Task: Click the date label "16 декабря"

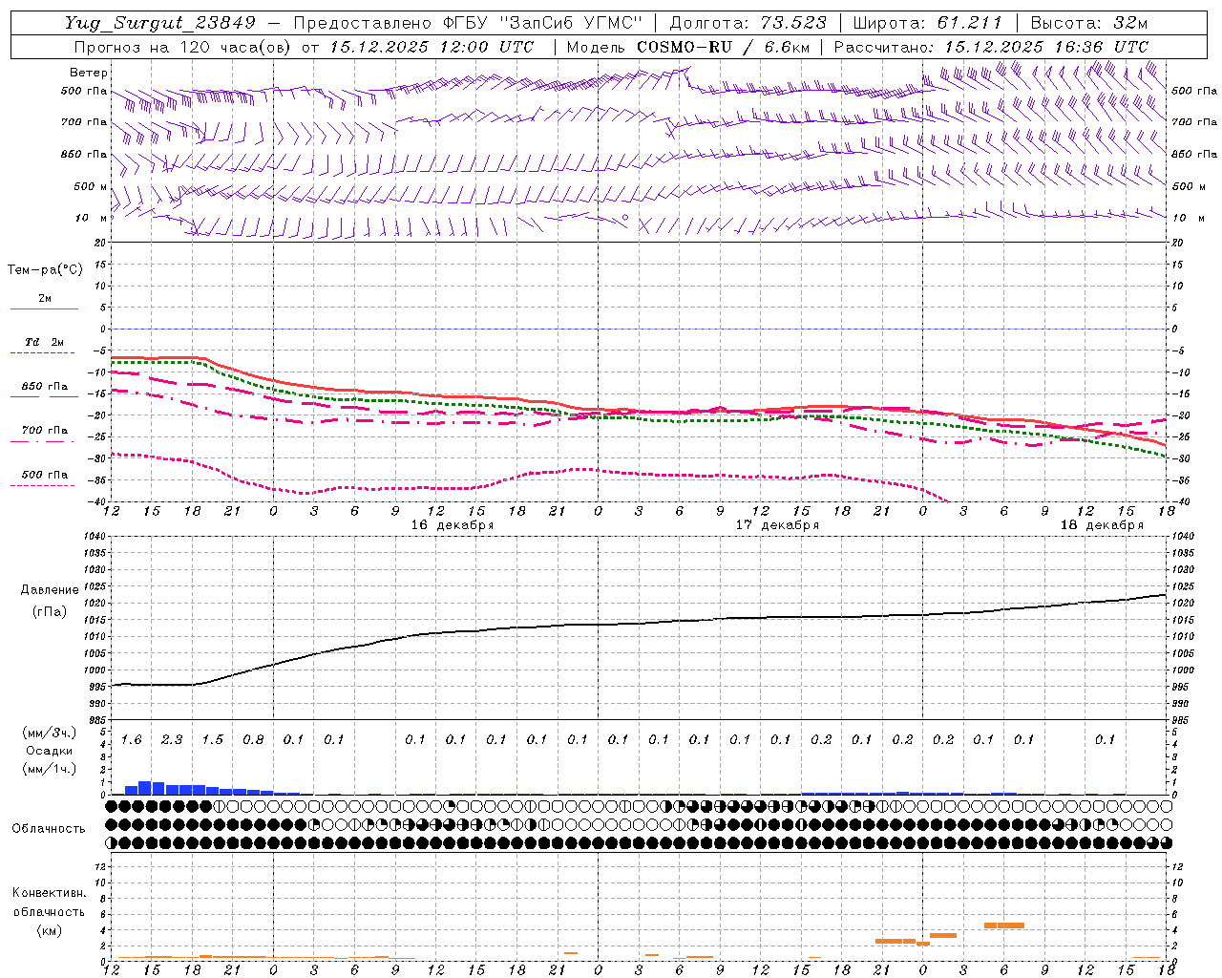Action: [x=453, y=525]
